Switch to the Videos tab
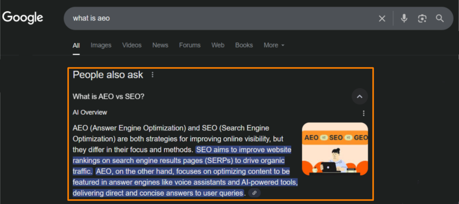Screen dimensions: 459x204 click(x=132, y=45)
